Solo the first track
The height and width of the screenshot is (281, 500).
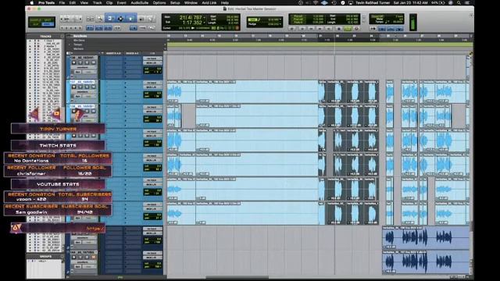pyautogui.click(x=87, y=62)
